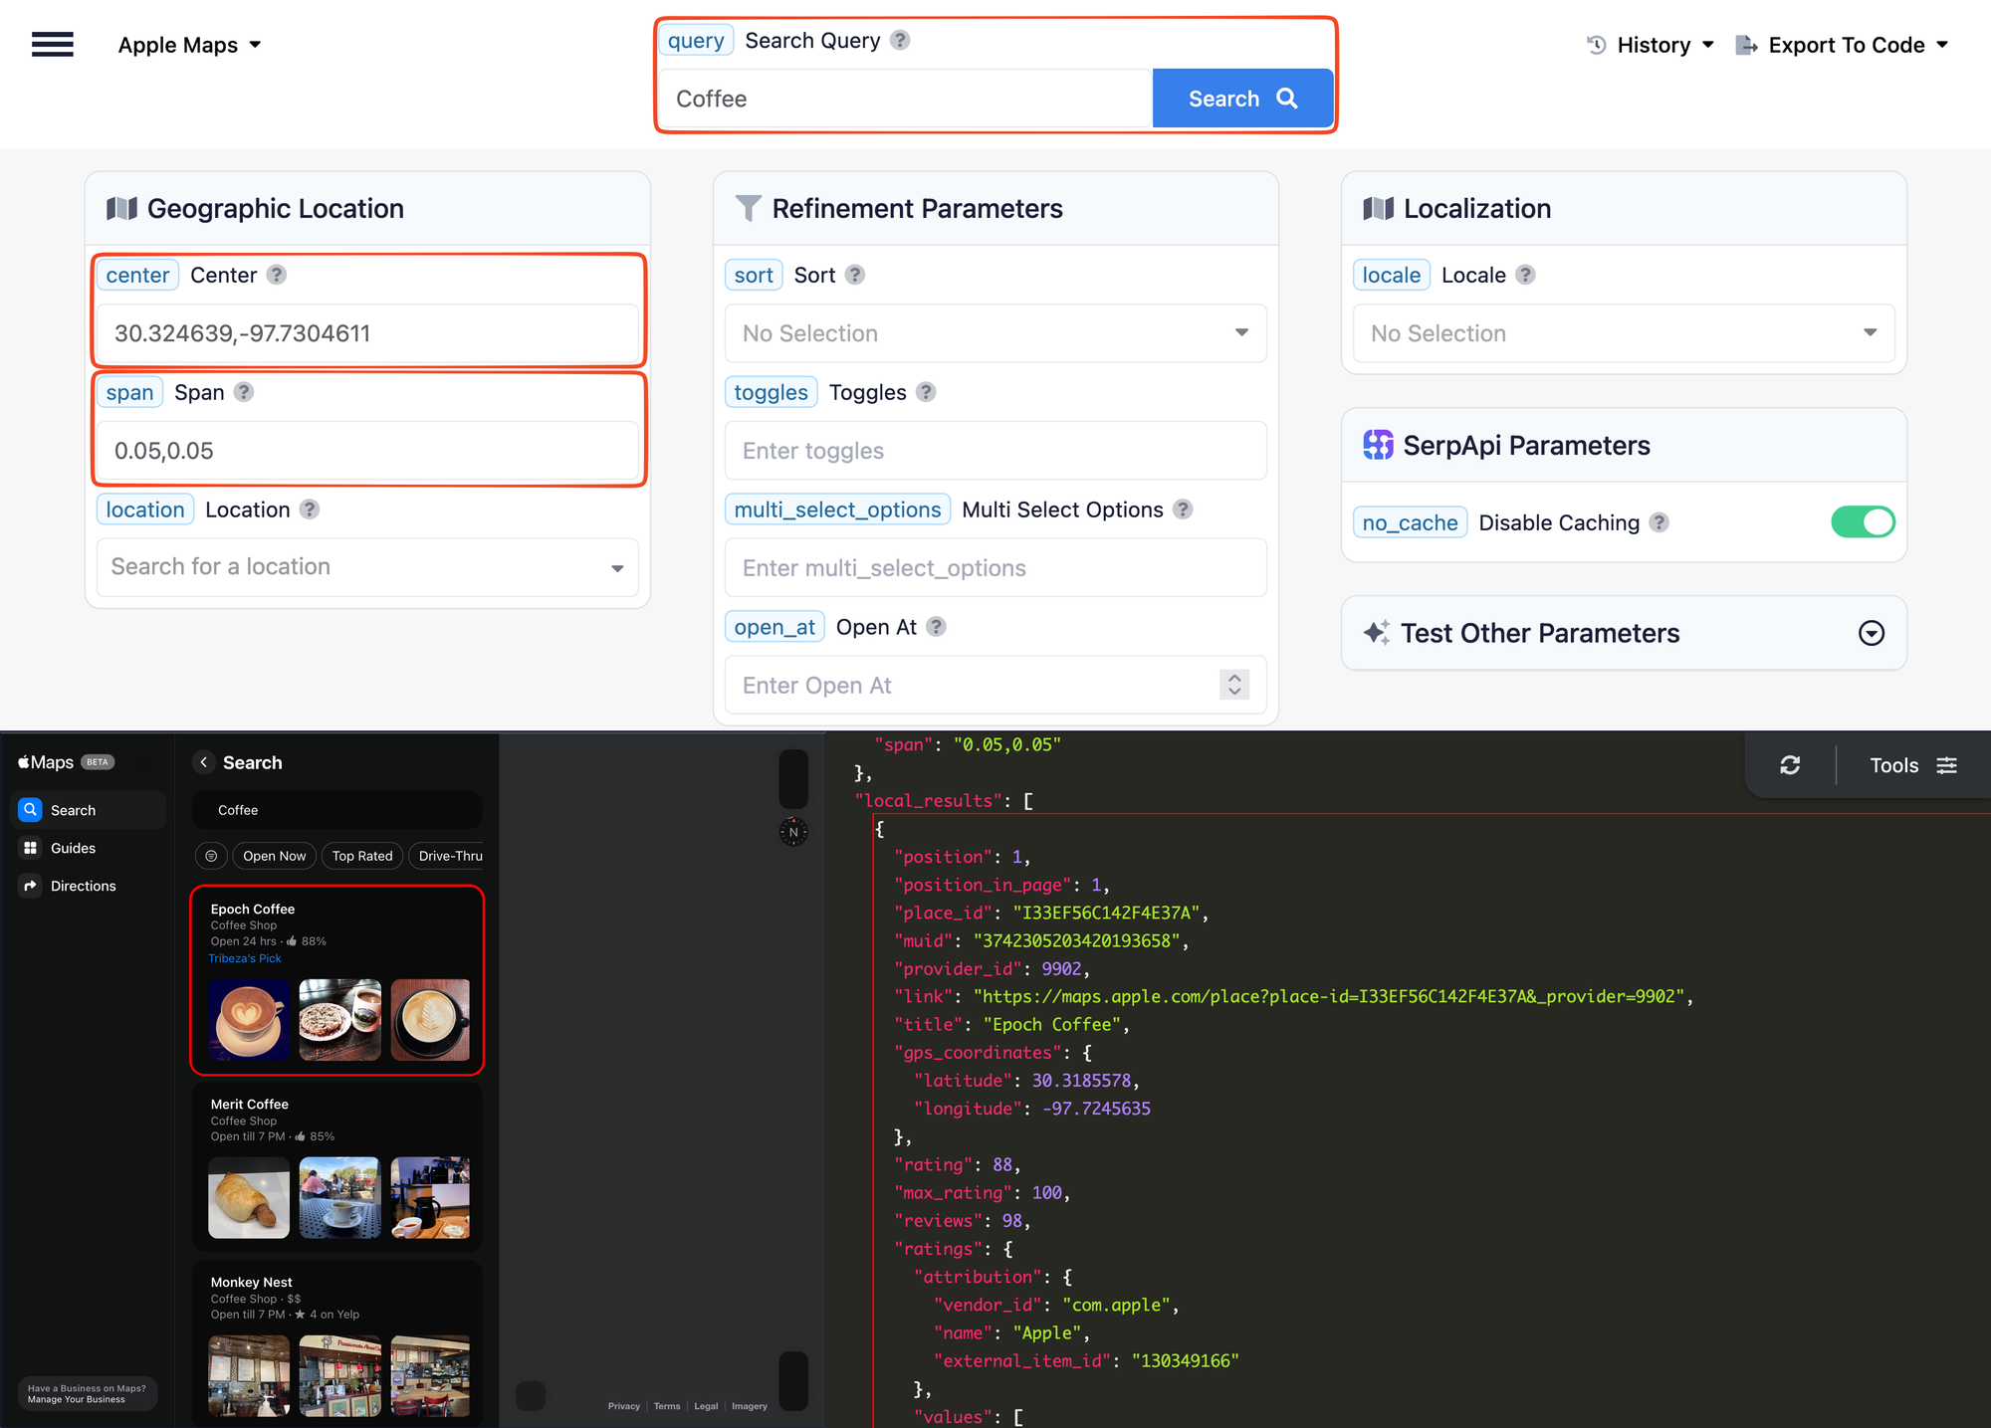Screen dimensions: 1991x1428
Task: Open the Search for a location dropdown
Action: click(367, 567)
